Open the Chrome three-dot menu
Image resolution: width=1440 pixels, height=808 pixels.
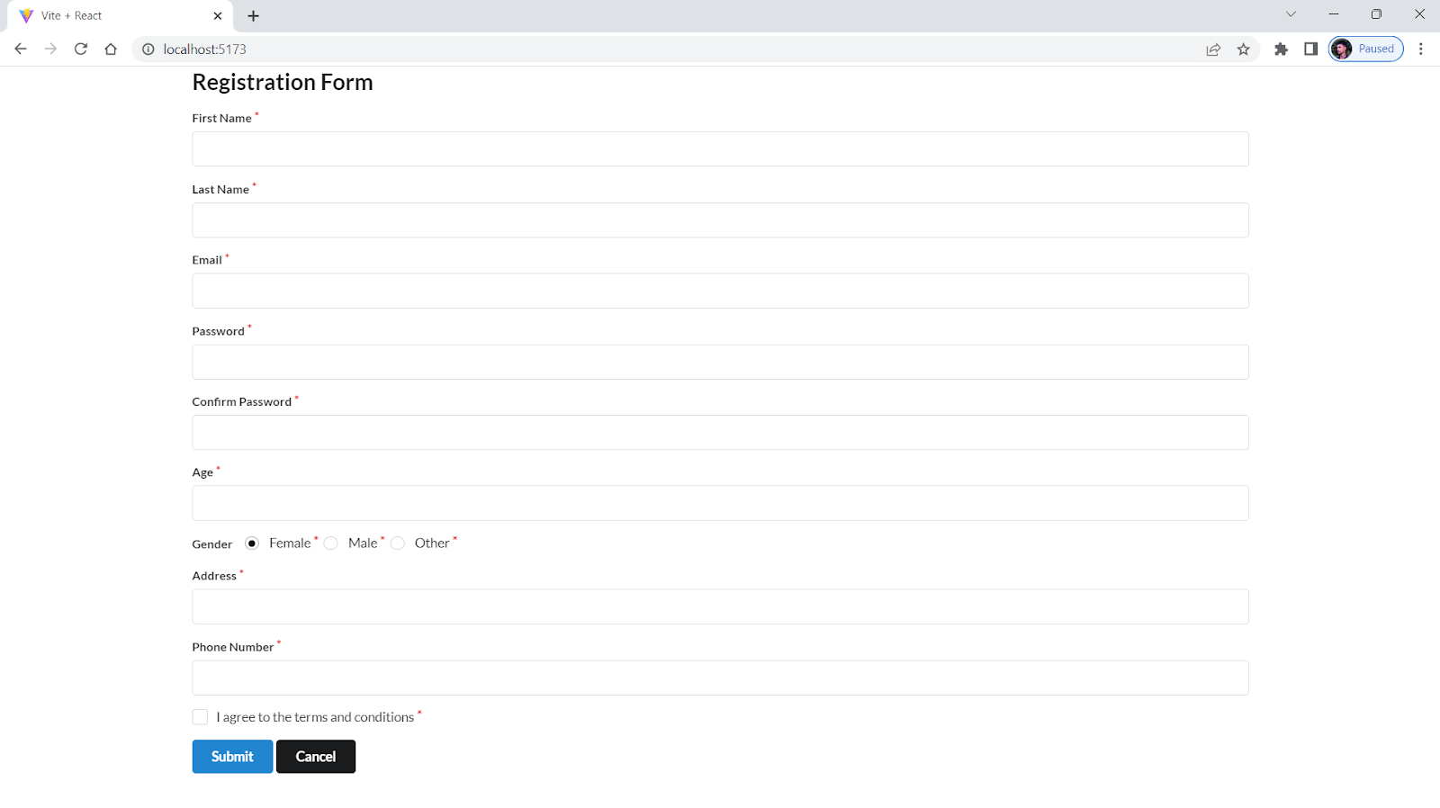(1421, 49)
